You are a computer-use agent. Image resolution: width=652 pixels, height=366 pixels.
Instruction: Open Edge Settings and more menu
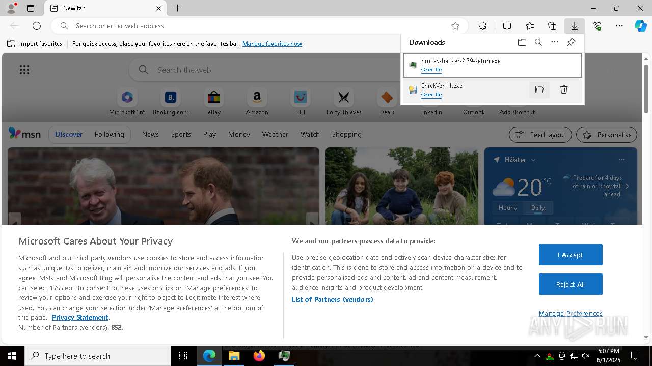click(x=619, y=26)
